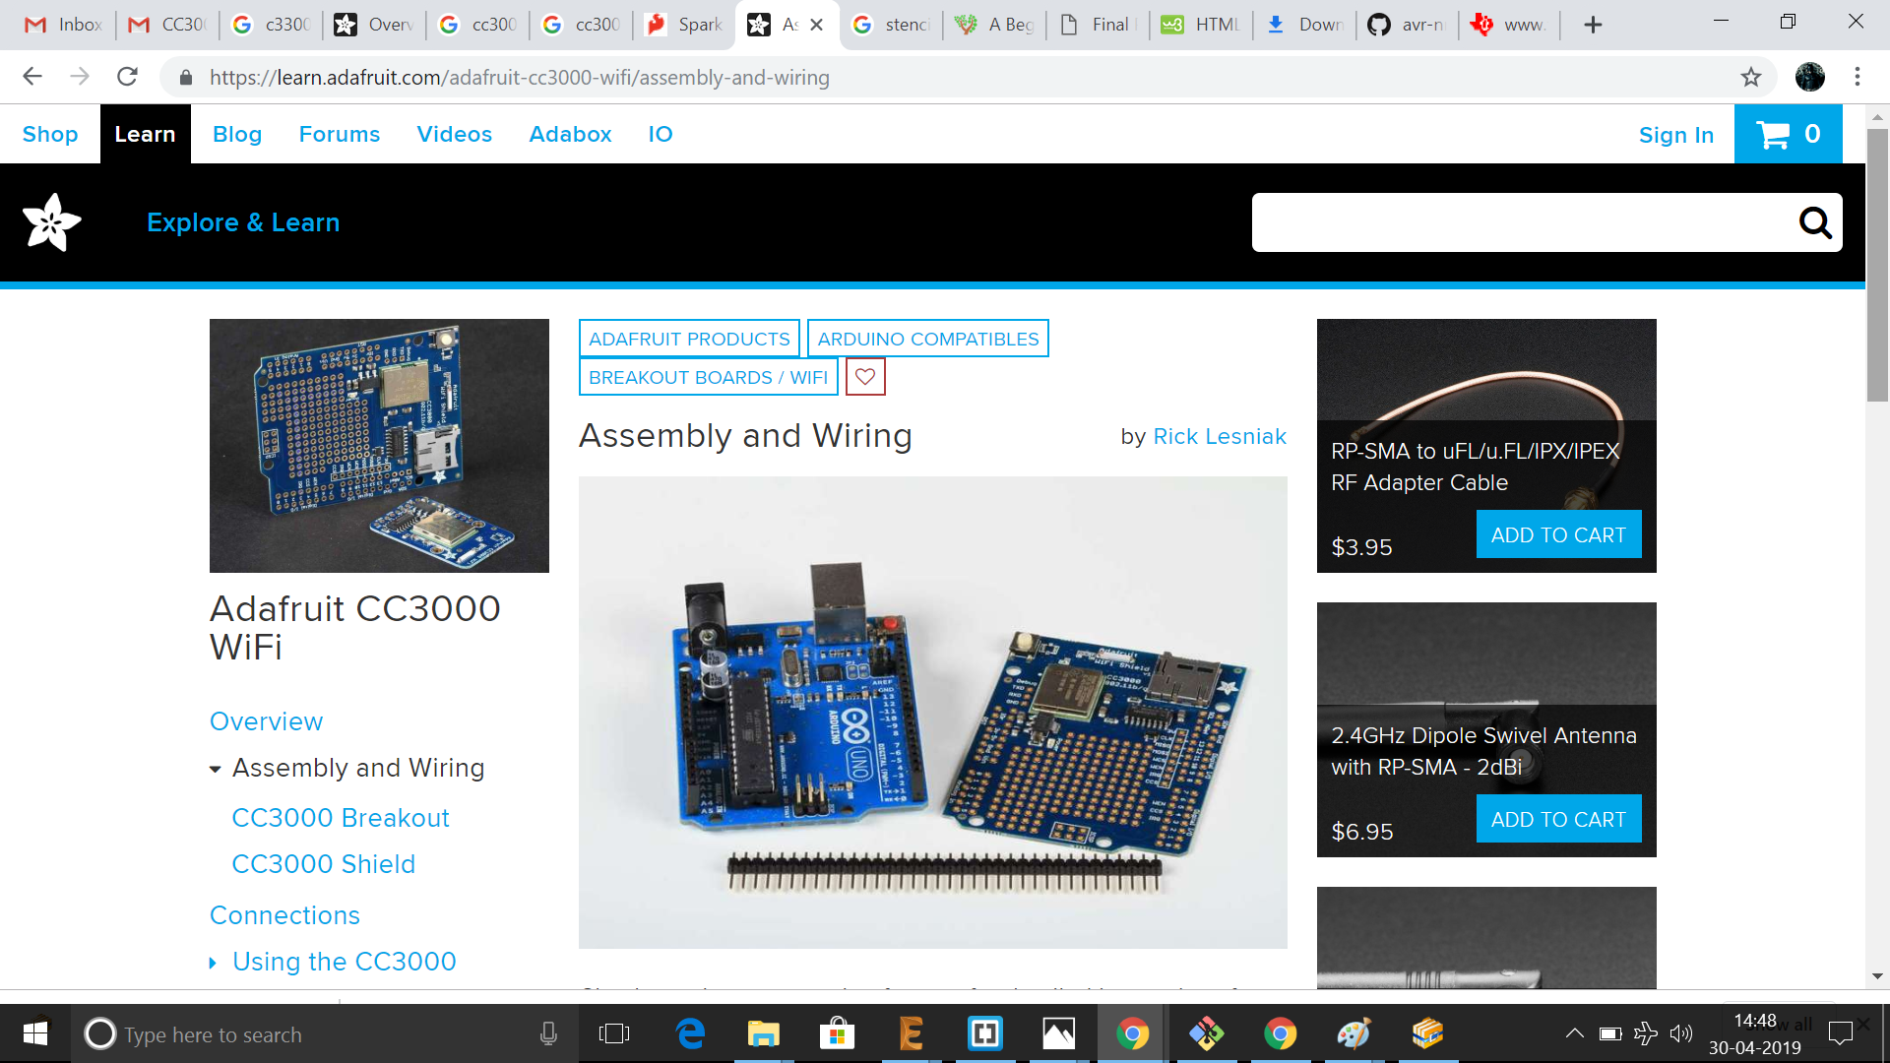The image size is (1890, 1063).
Task: Expand Using the CC3000 section
Action: (x=213, y=963)
